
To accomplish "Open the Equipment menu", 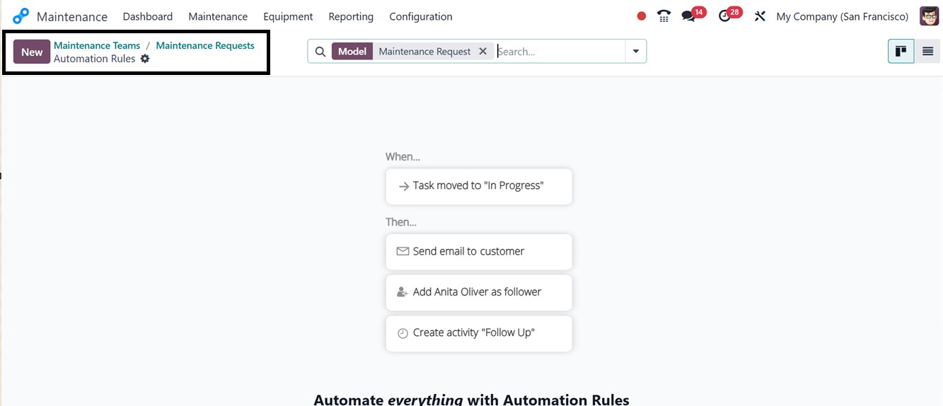I will pos(288,16).
